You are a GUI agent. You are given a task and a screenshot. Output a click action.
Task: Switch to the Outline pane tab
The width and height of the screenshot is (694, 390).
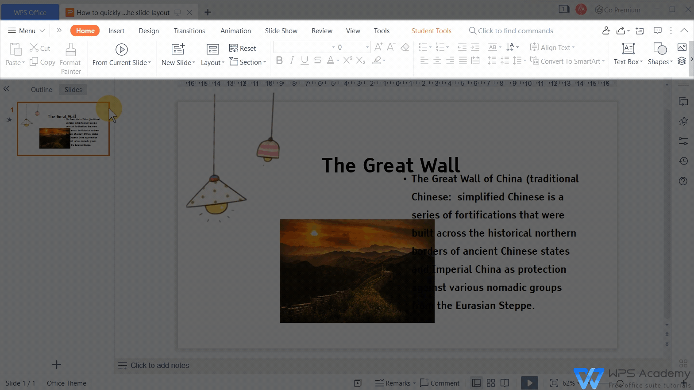coord(42,89)
